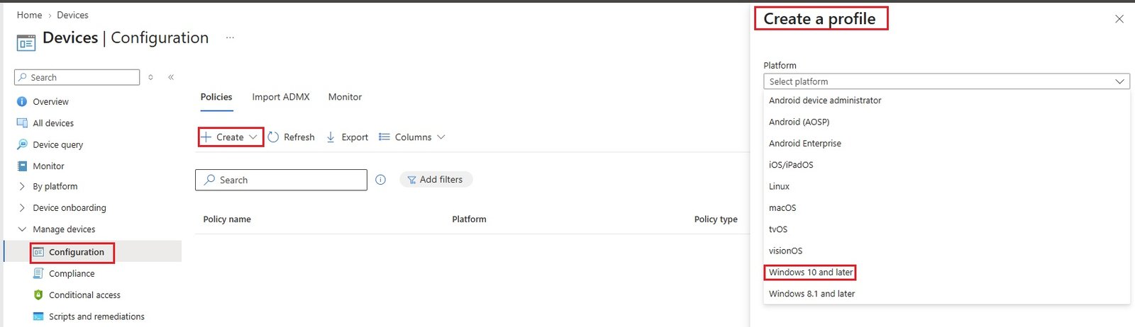
Task: Switch to the Import ADMX tab
Action: coord(281,97)
